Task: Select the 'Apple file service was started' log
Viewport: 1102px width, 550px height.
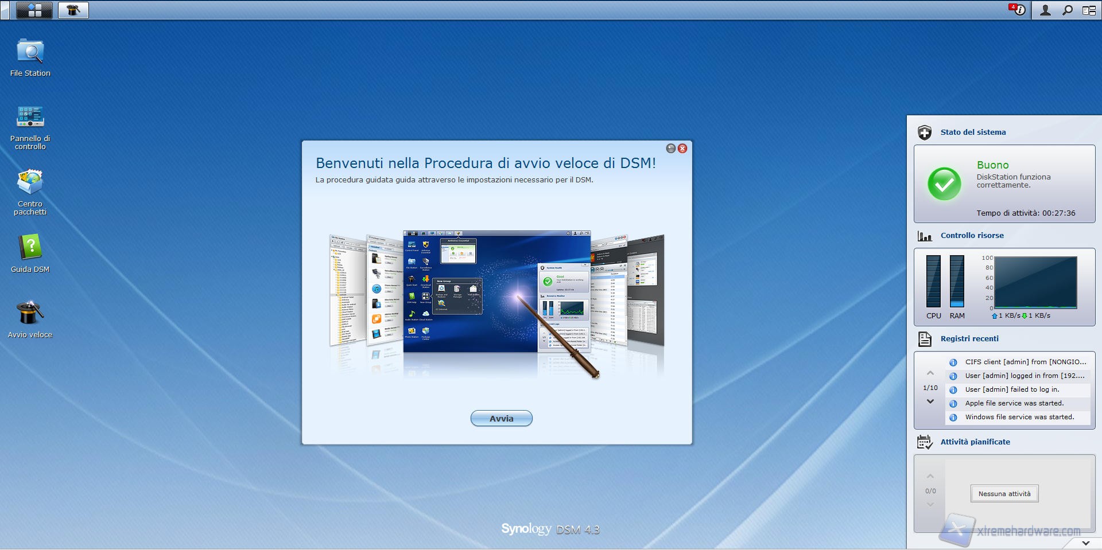Action: (1014, 404)
